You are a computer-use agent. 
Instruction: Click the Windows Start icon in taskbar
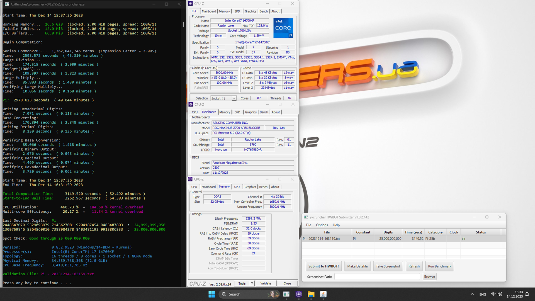point(212,294)
